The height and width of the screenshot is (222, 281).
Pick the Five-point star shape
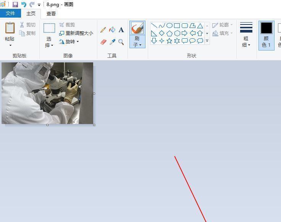point(170,41)
